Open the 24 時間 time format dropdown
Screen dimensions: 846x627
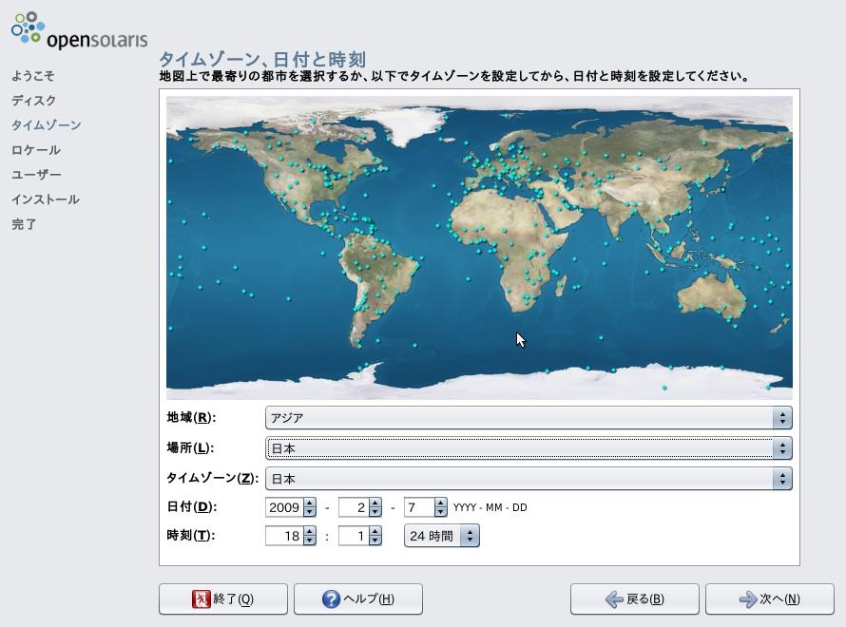coord(441,536)
